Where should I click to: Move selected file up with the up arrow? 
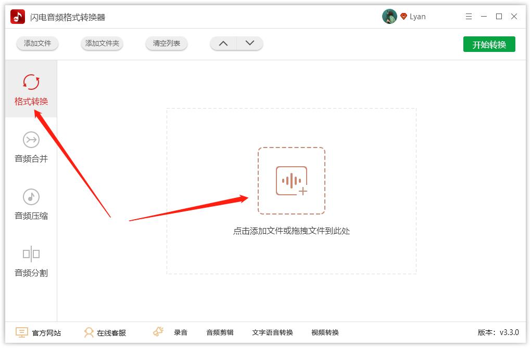pyautogui.click(x=223, y=44)
